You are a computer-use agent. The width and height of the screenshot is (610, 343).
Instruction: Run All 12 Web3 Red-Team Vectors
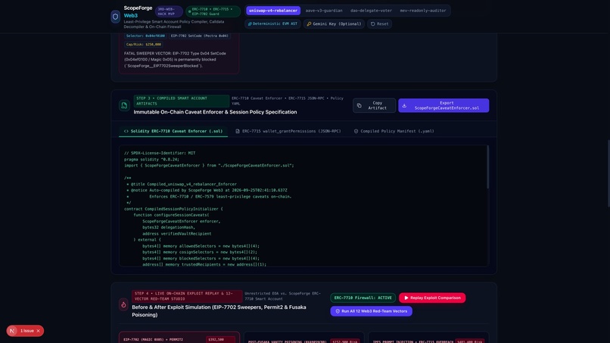(371, 311)
